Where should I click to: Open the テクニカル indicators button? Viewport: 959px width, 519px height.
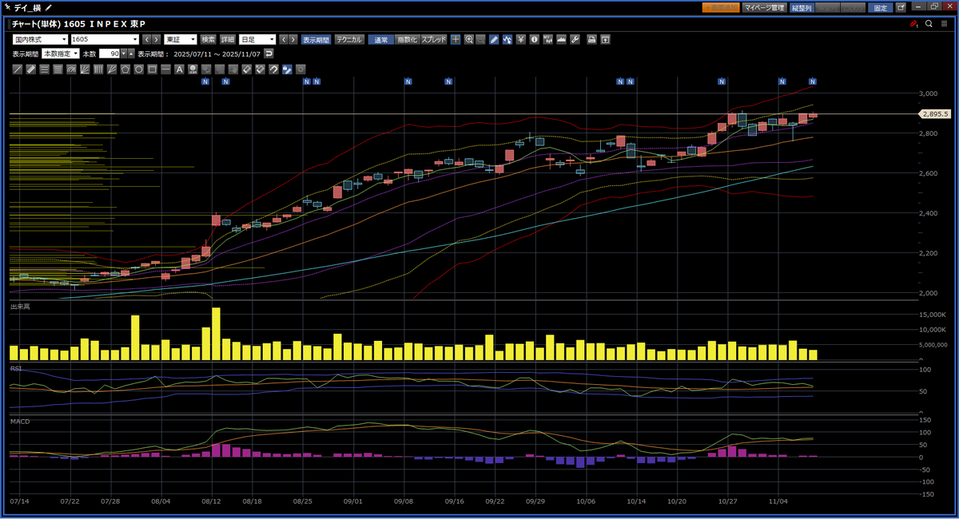(348, 39)
